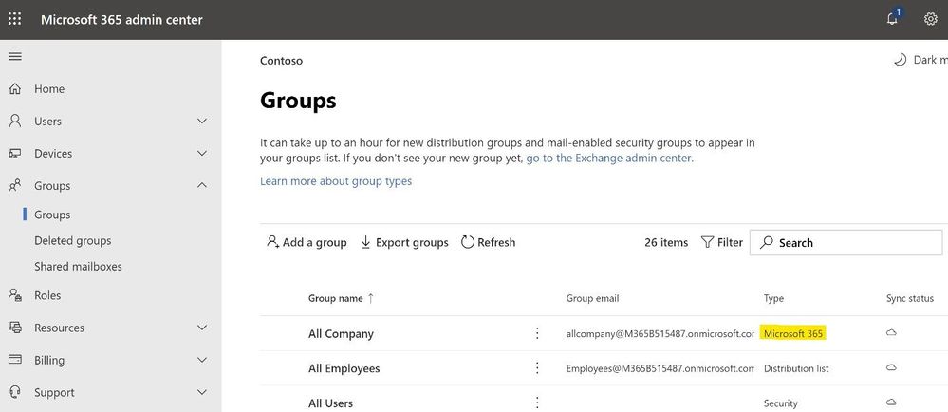
Task: Follow go to the Exchange admin center link
Action: [x=609, y=159]
